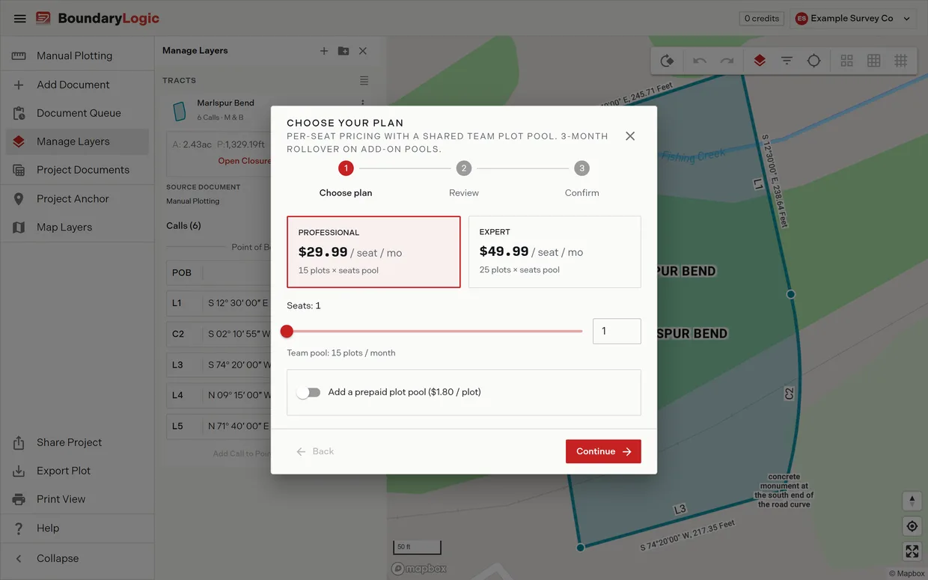This screenshot has width=928, height=580.
Task: Click the layers stack icon in map toolbar
Action: [760, 61]
